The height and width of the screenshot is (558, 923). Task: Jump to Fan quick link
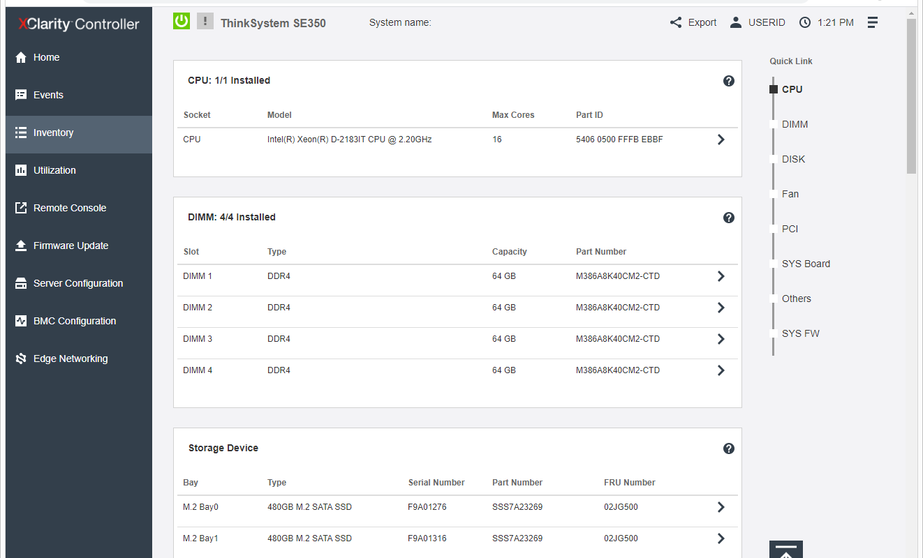coord(790,194)
